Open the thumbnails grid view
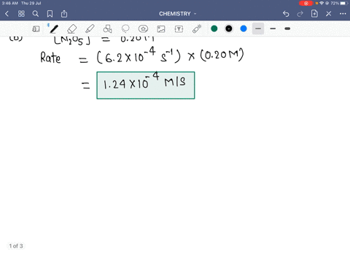 click(21, 14)
